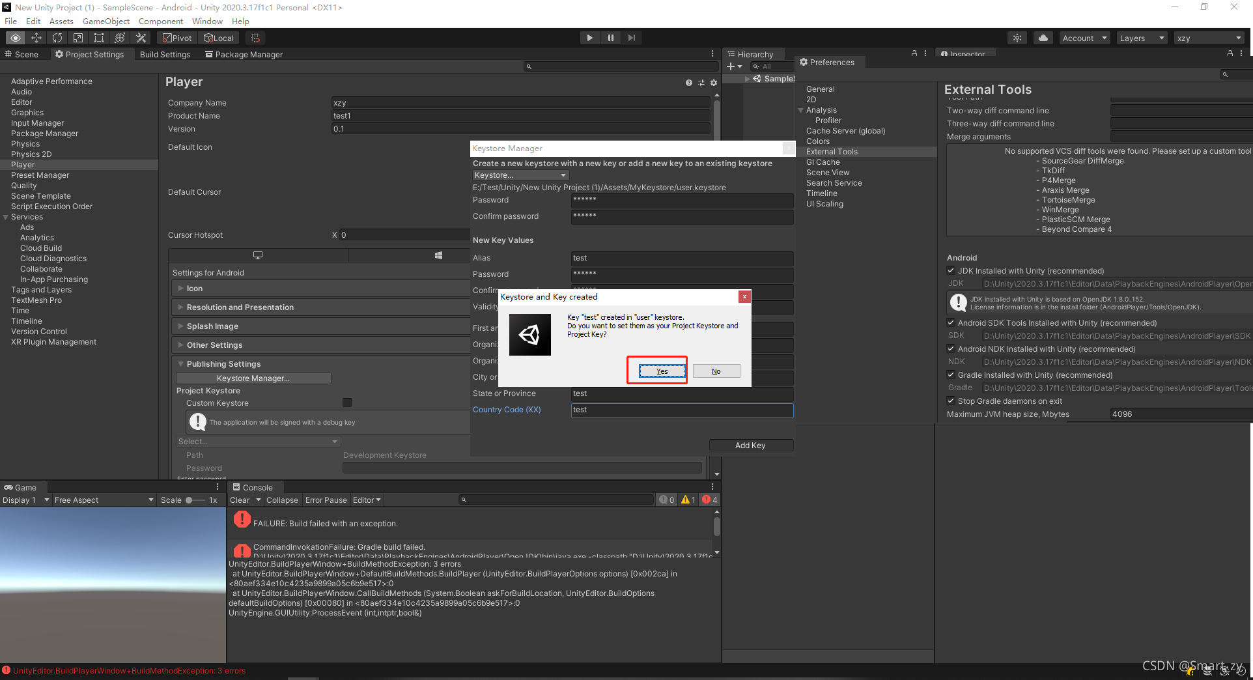
Task: Toggle grid snapping icon in toolbar
Action: coord(255,38)
